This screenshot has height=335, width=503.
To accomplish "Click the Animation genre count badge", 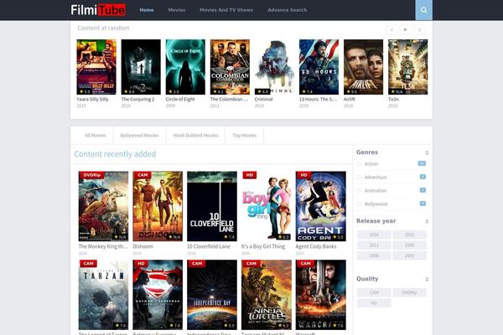I will pyautogui.click(x=423, y=190).
